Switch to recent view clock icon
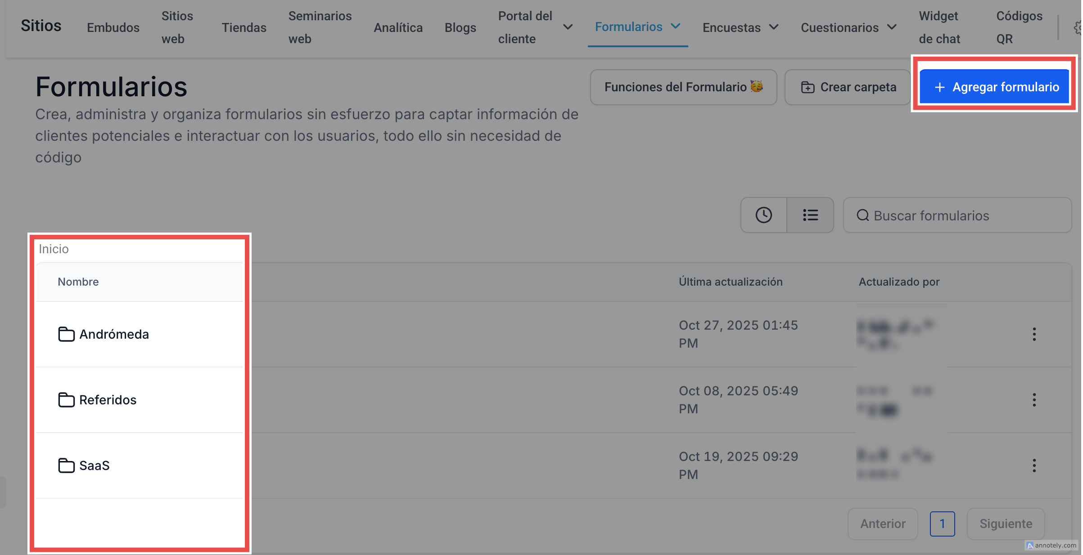The image size is (1083, 555). 763,215
